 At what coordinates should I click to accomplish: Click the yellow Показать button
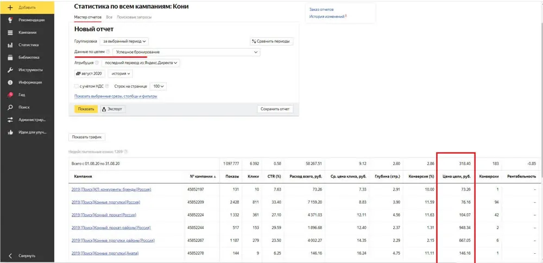(86, 109)
